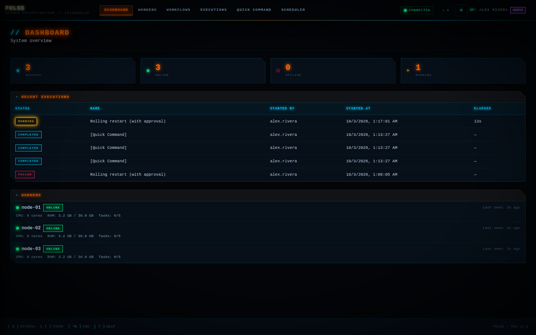Click the Workers stat card icon
Image resolution: width=536 pixels, height=335 pixels.
18,70
